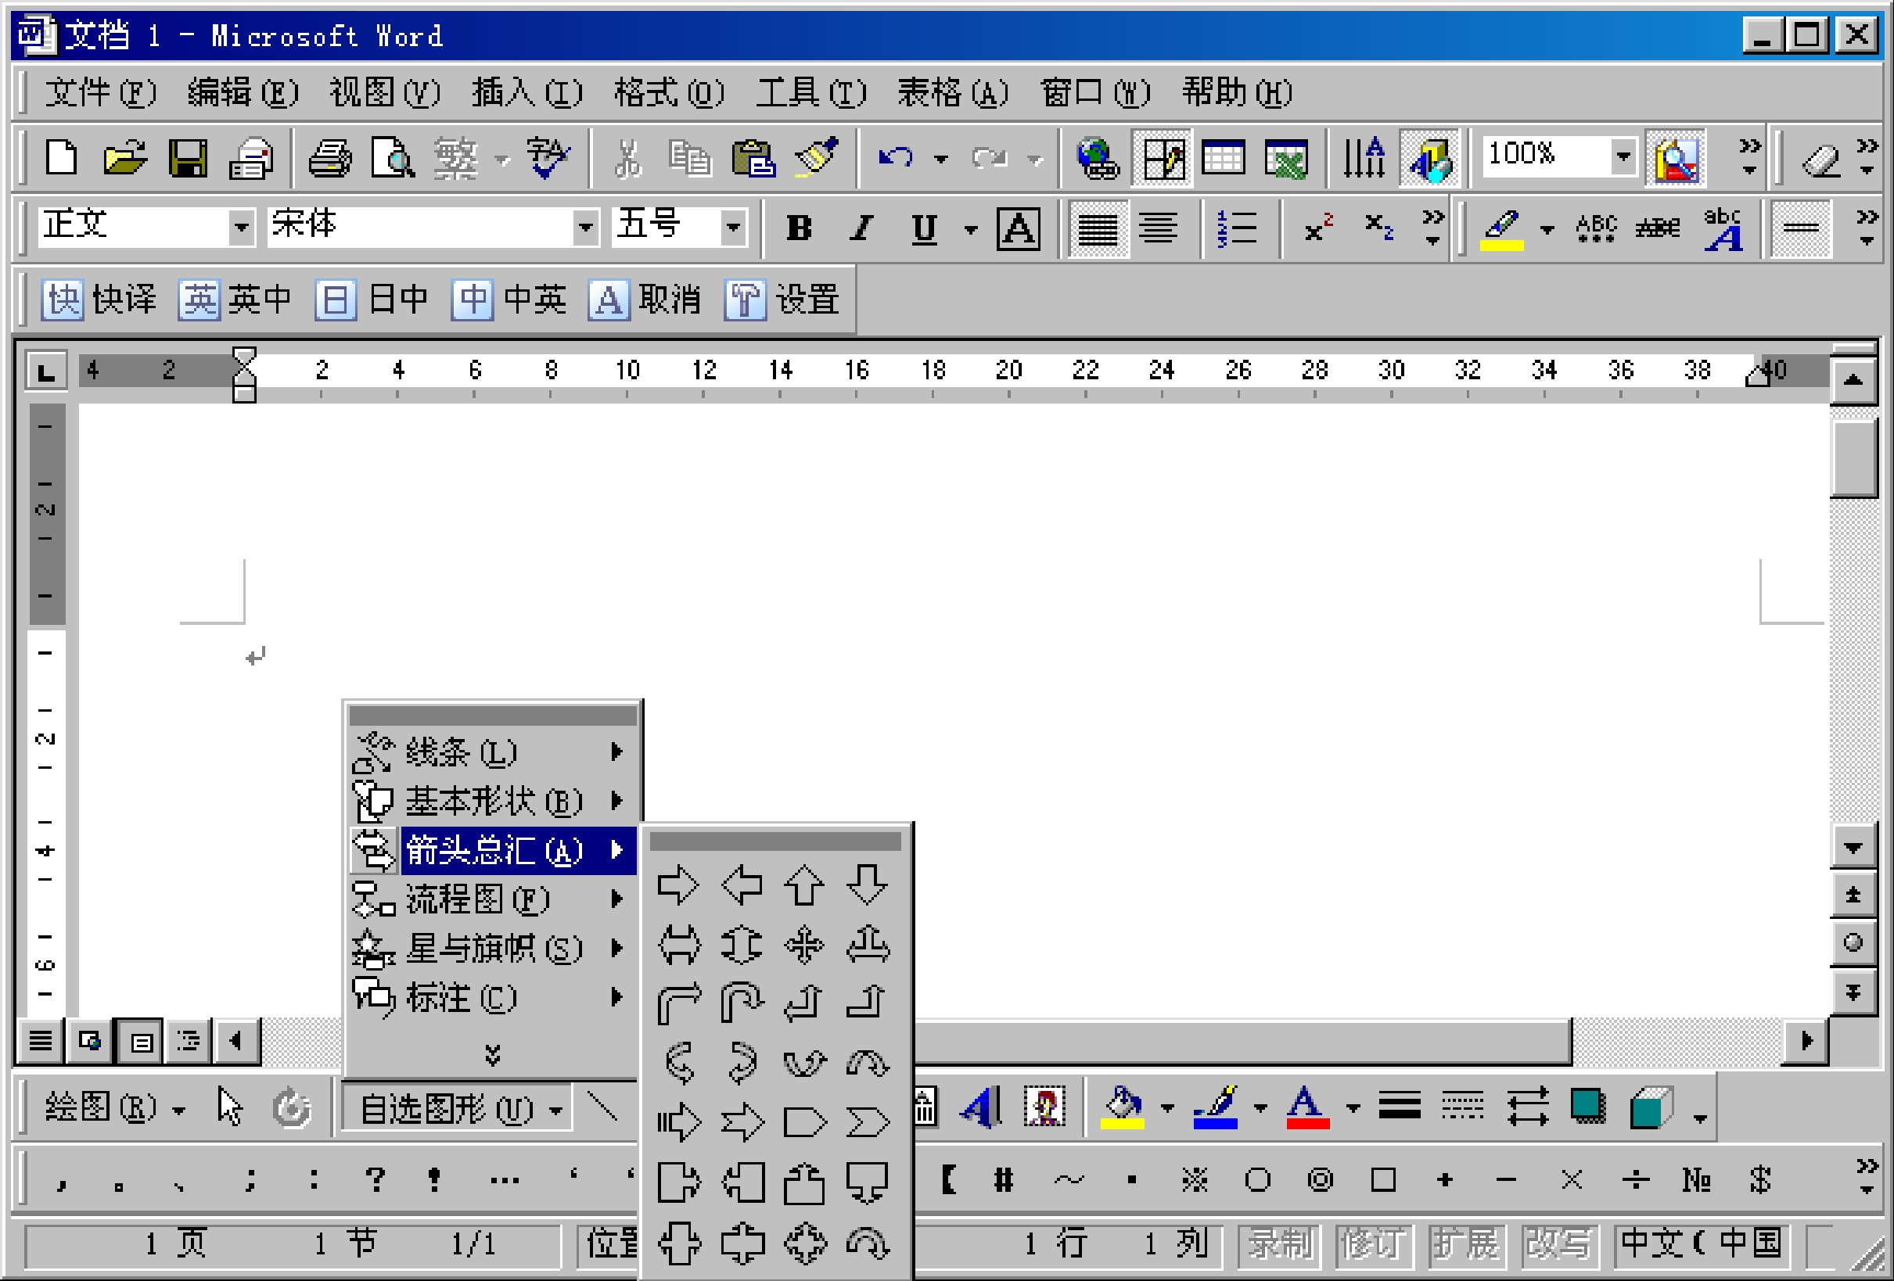Create a new blank document
Screen dimensions: 1894x1281
tap(61, 157)
